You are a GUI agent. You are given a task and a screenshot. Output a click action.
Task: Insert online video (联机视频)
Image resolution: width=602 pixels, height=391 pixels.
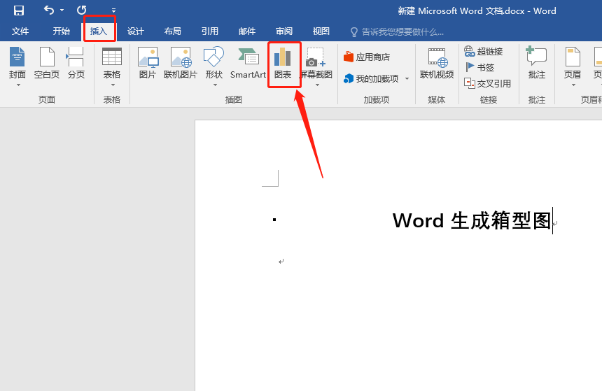437,64
